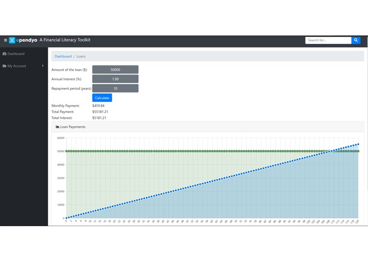The image size is (368, 261).
Task: Click the 60000 y-axis label
Action: pos(60,138)
